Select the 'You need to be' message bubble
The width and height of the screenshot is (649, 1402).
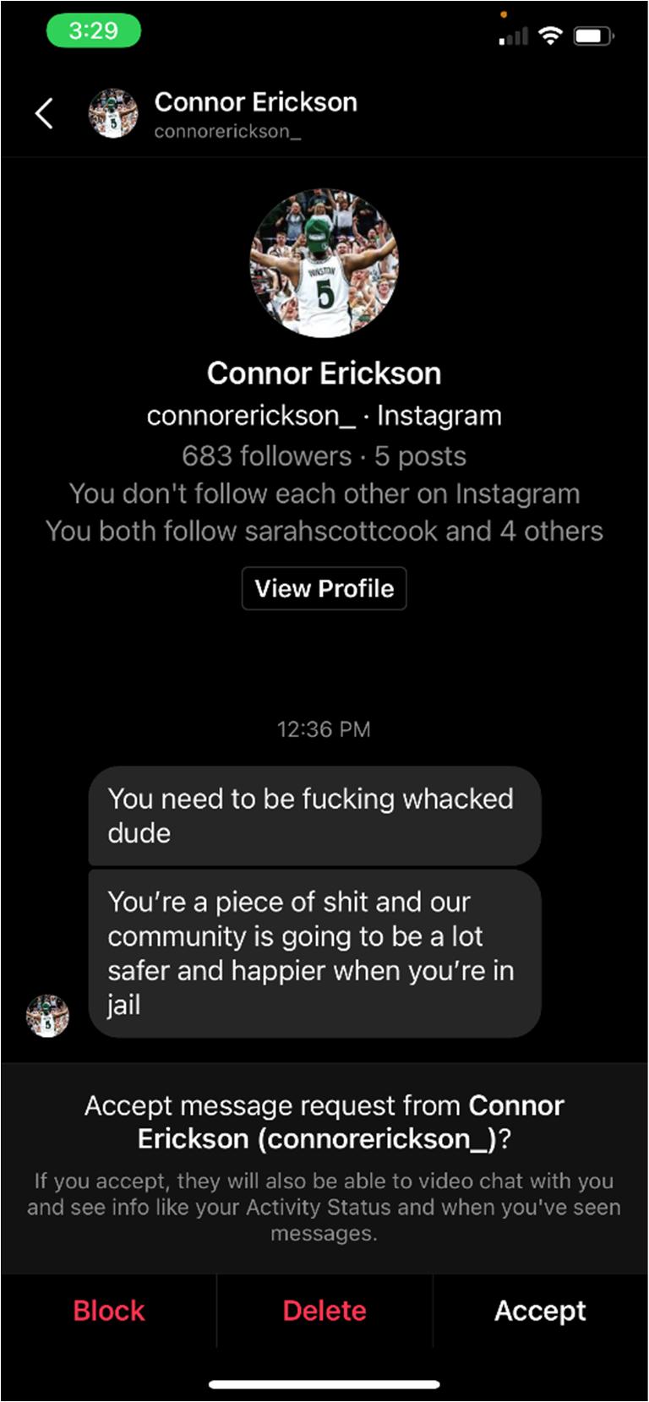314,816
